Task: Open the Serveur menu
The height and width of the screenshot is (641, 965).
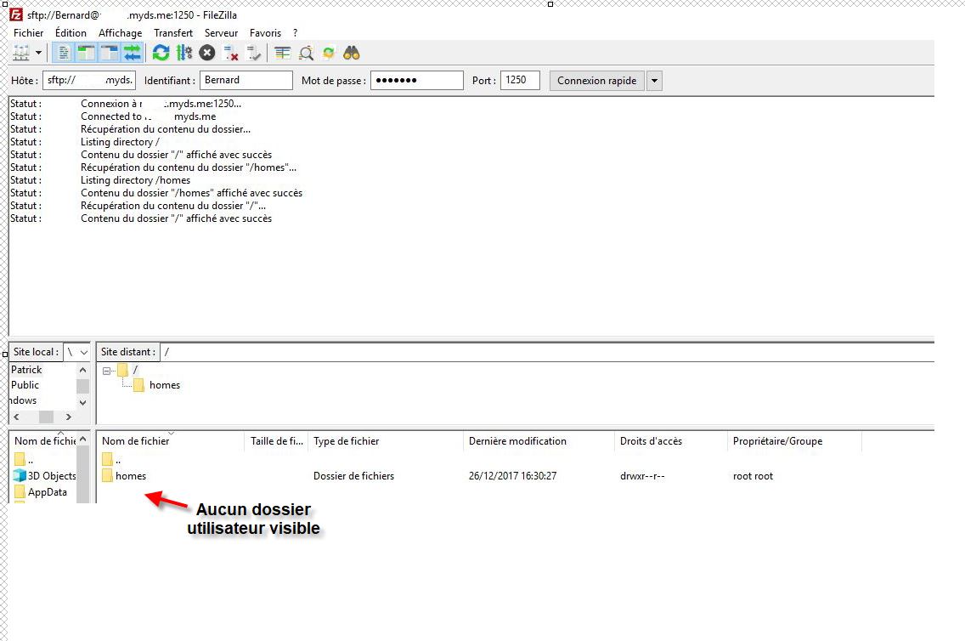Action: point(221,33)
